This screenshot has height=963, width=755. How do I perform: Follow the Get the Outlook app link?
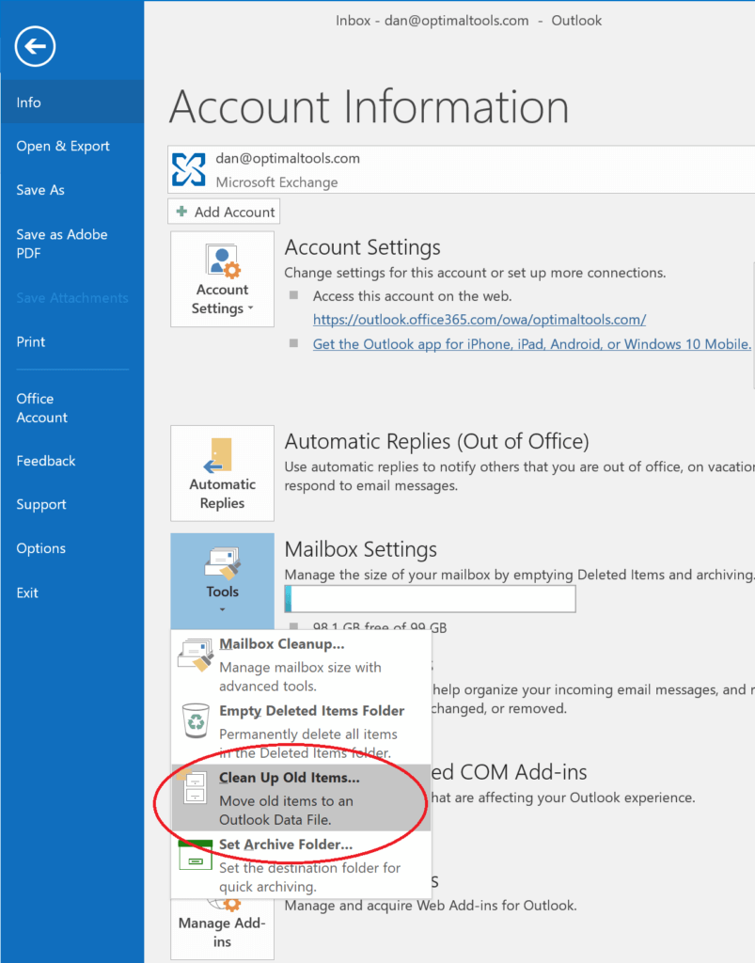531,344
